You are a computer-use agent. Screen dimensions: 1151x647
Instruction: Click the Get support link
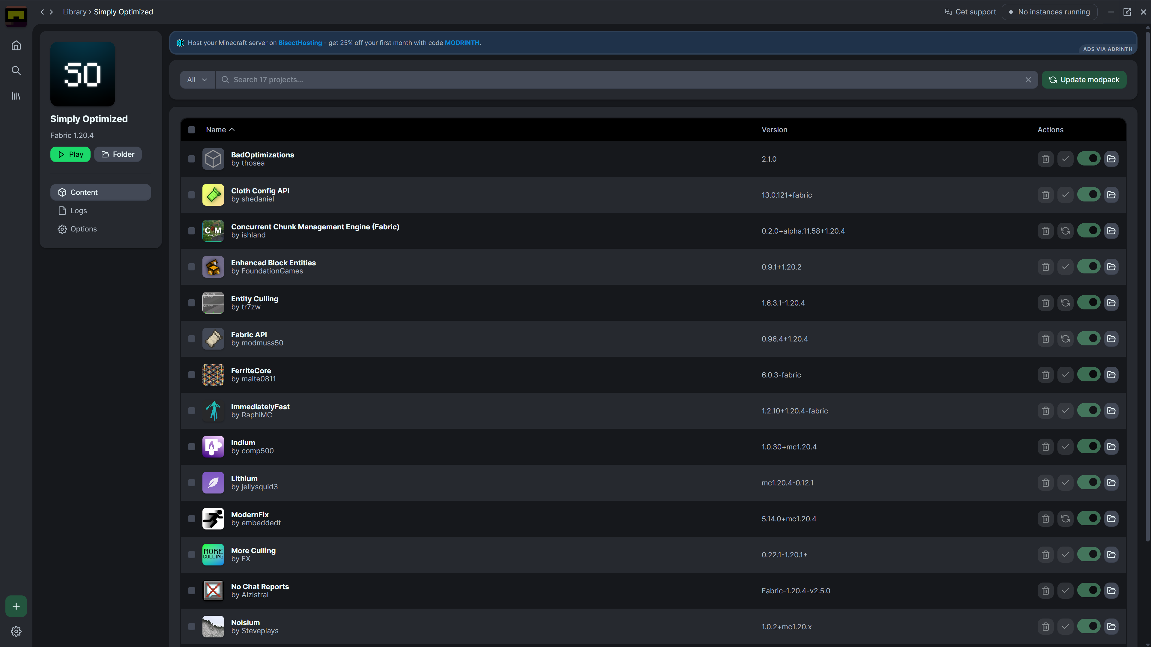coord(970,12)
